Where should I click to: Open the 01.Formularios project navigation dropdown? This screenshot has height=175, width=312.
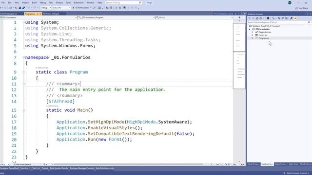tap(39, 17)
